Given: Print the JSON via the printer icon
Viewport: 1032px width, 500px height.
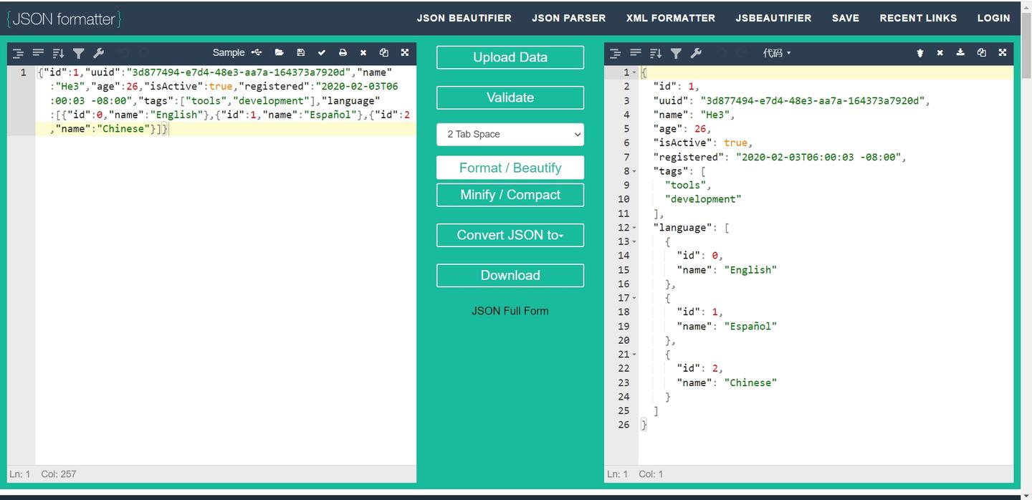Looking at the screenshot, I should coord(343,52).
